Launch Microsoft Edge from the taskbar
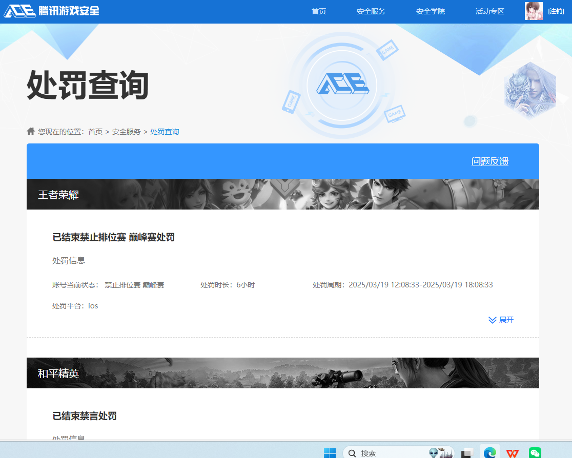572x458 pixels. (x=489, y=452)
